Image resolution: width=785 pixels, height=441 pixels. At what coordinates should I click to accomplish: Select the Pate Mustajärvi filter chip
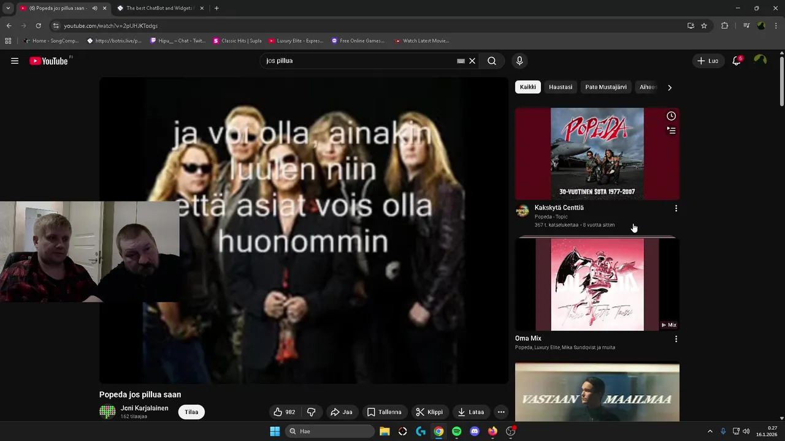click(x=606, y=87)
